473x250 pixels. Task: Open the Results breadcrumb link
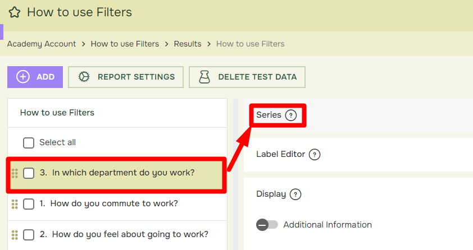point(188,44)
